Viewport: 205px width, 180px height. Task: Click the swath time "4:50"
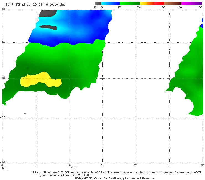4,168
